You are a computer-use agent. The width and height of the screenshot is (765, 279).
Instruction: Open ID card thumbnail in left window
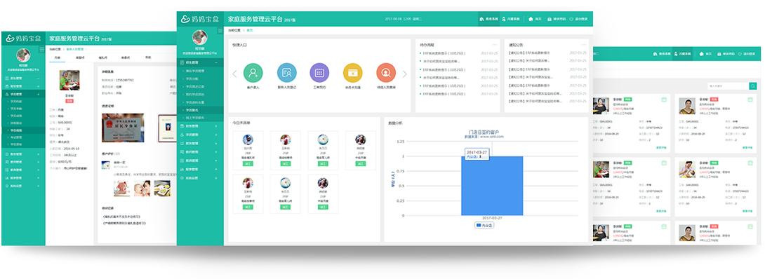point(123,128)
